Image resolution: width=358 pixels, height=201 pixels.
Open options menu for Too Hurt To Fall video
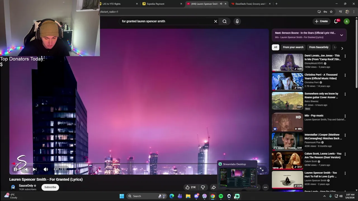(345, 173)
